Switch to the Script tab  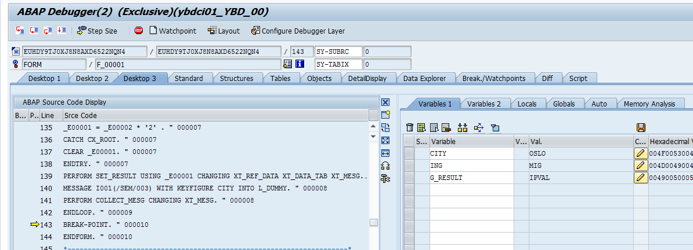click(x=578, y=79)
